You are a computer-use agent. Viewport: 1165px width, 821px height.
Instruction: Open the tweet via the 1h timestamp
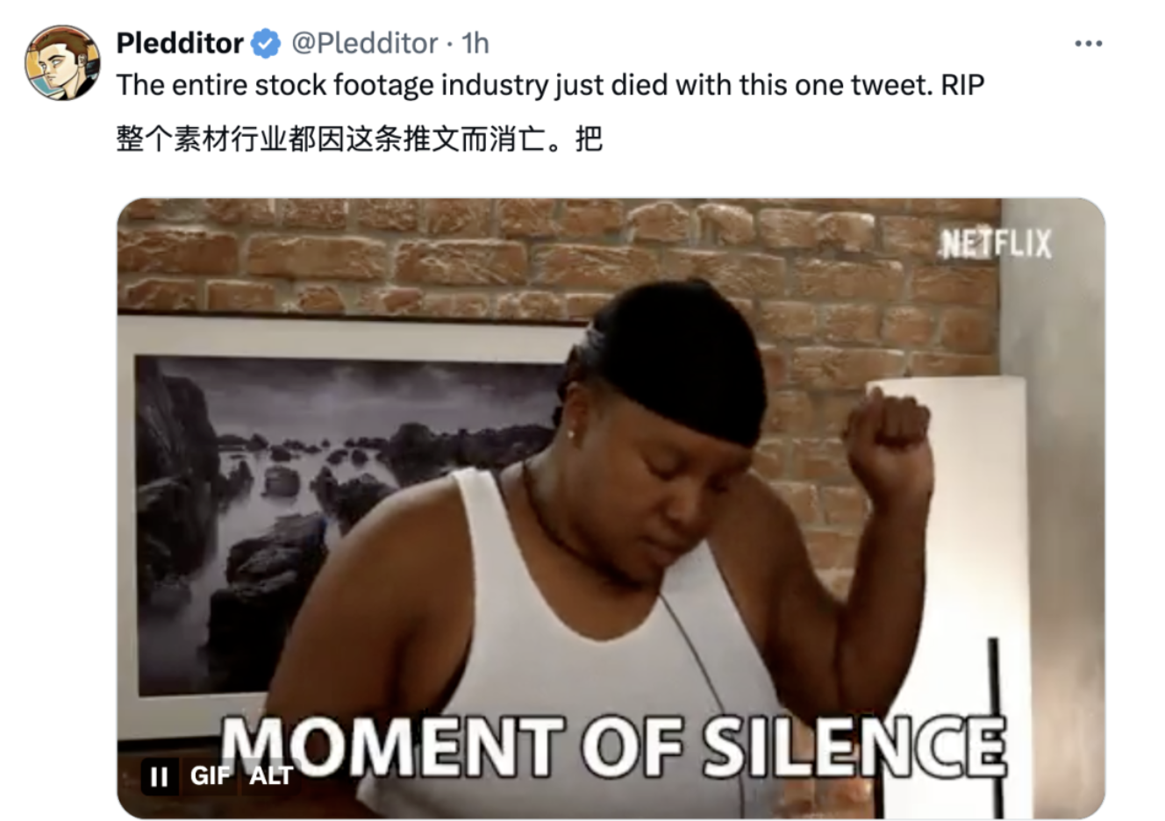pyautogui.click(x=475, y=43)
